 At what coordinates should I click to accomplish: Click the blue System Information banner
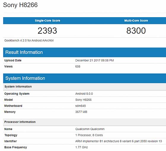coord(84,78)
